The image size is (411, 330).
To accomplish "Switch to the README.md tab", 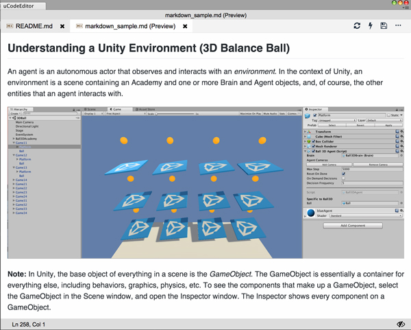I will 34,26.
